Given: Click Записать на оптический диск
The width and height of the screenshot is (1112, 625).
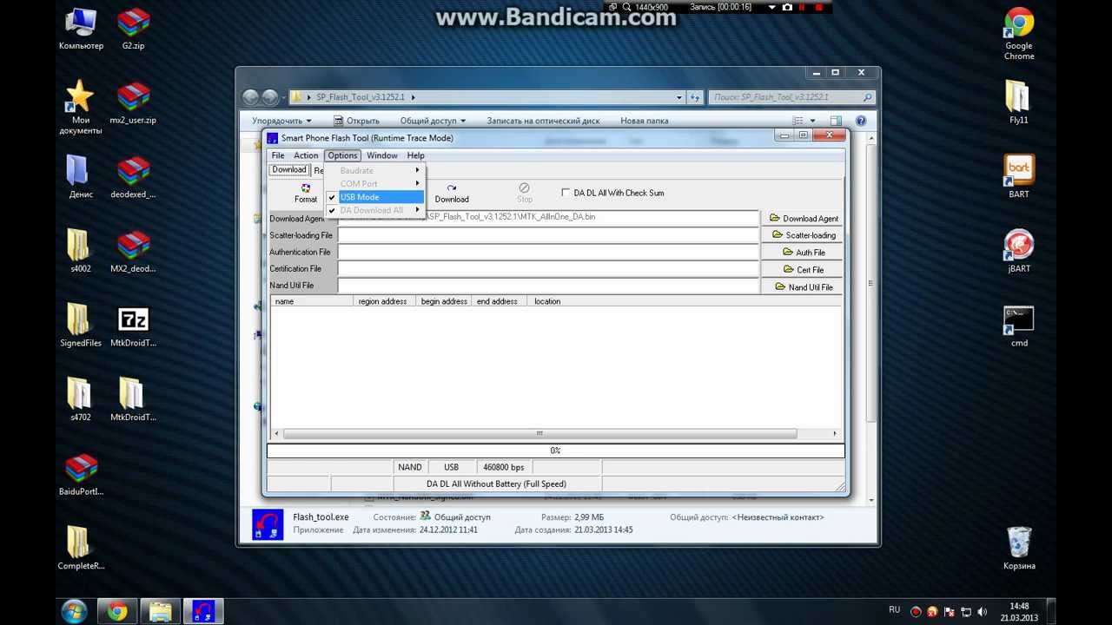Looking at the screenshot, I should coord(543,121).
